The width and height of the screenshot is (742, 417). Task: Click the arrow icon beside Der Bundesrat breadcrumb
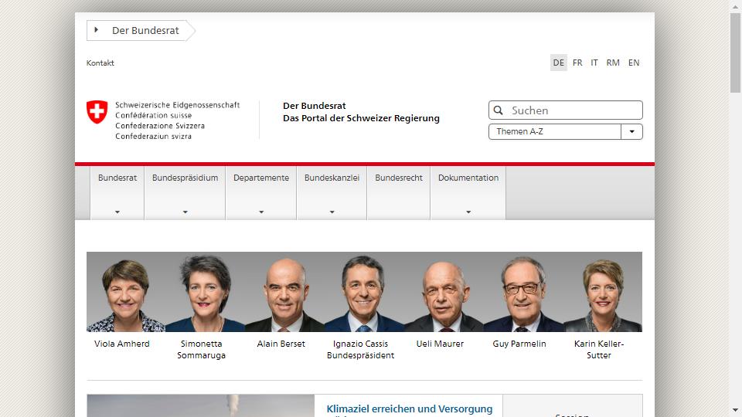96,30
